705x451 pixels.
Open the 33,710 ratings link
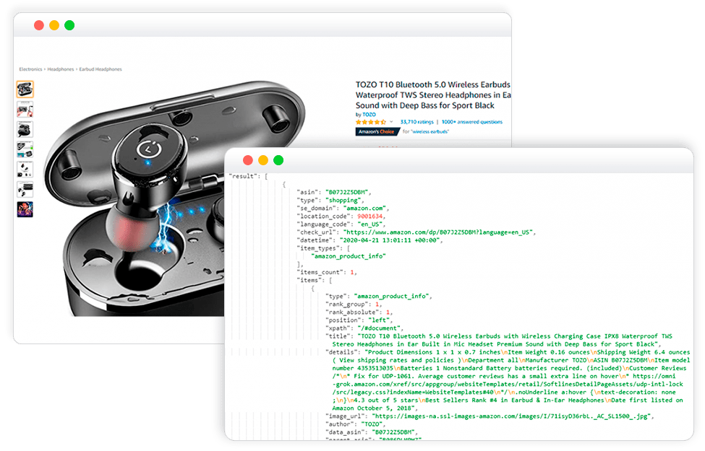pyautogui.click(x=416, y=122)
